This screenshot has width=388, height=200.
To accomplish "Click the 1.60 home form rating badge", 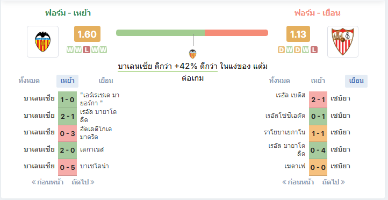I will click(x=87, y=34).
